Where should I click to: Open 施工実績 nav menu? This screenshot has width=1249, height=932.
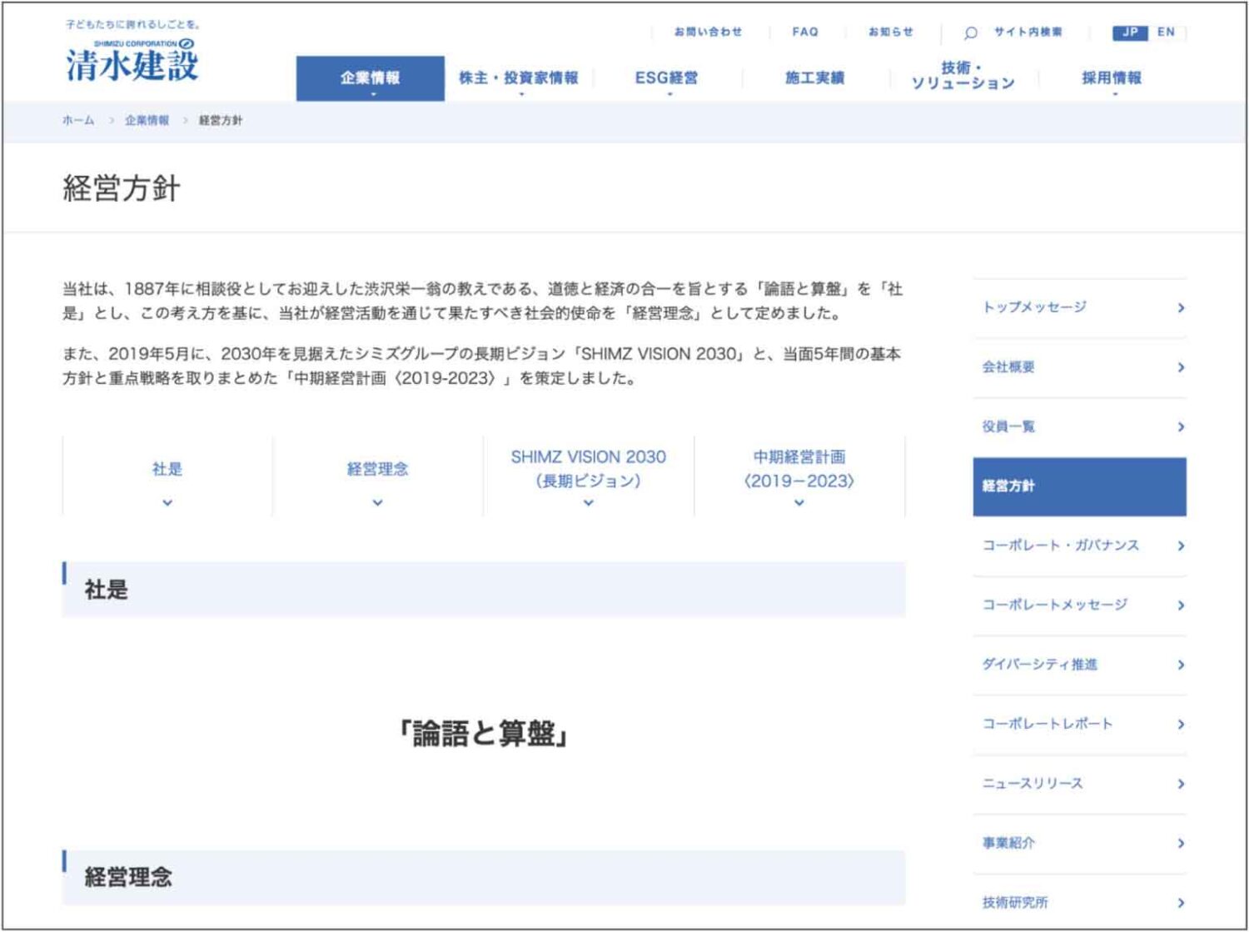(815, 78)
